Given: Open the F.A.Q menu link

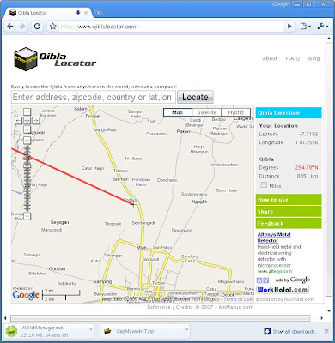Looking at the screenshot, I should (293, 58).
